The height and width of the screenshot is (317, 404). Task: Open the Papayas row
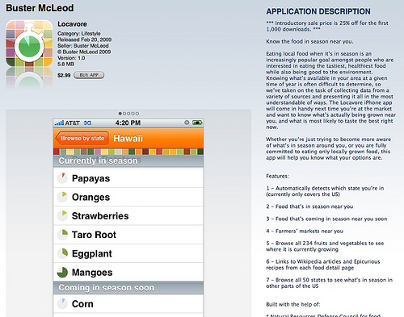[128, 178]
